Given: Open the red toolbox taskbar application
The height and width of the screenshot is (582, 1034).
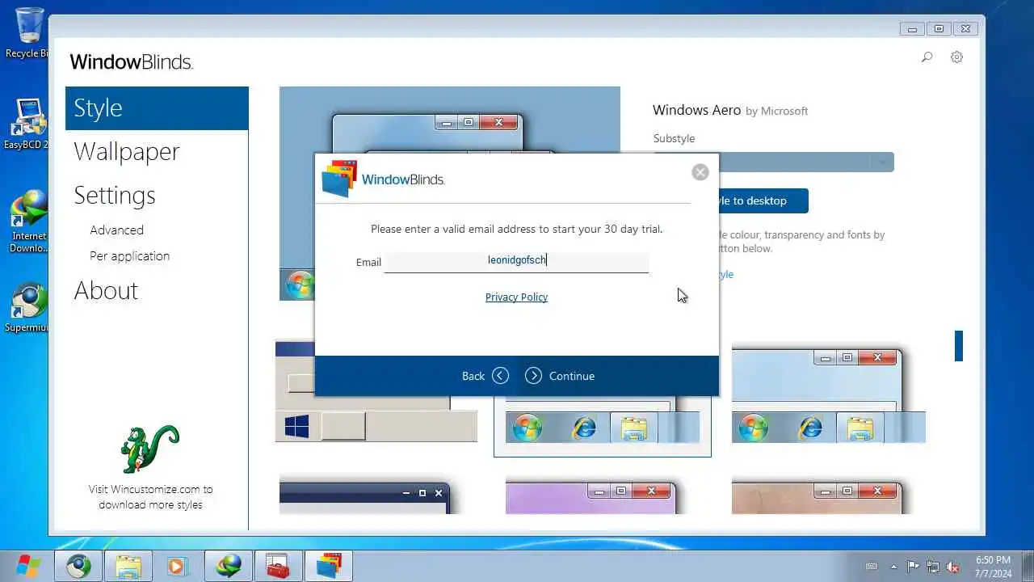Looking at the screenshot, I should (x=278, y=567).
